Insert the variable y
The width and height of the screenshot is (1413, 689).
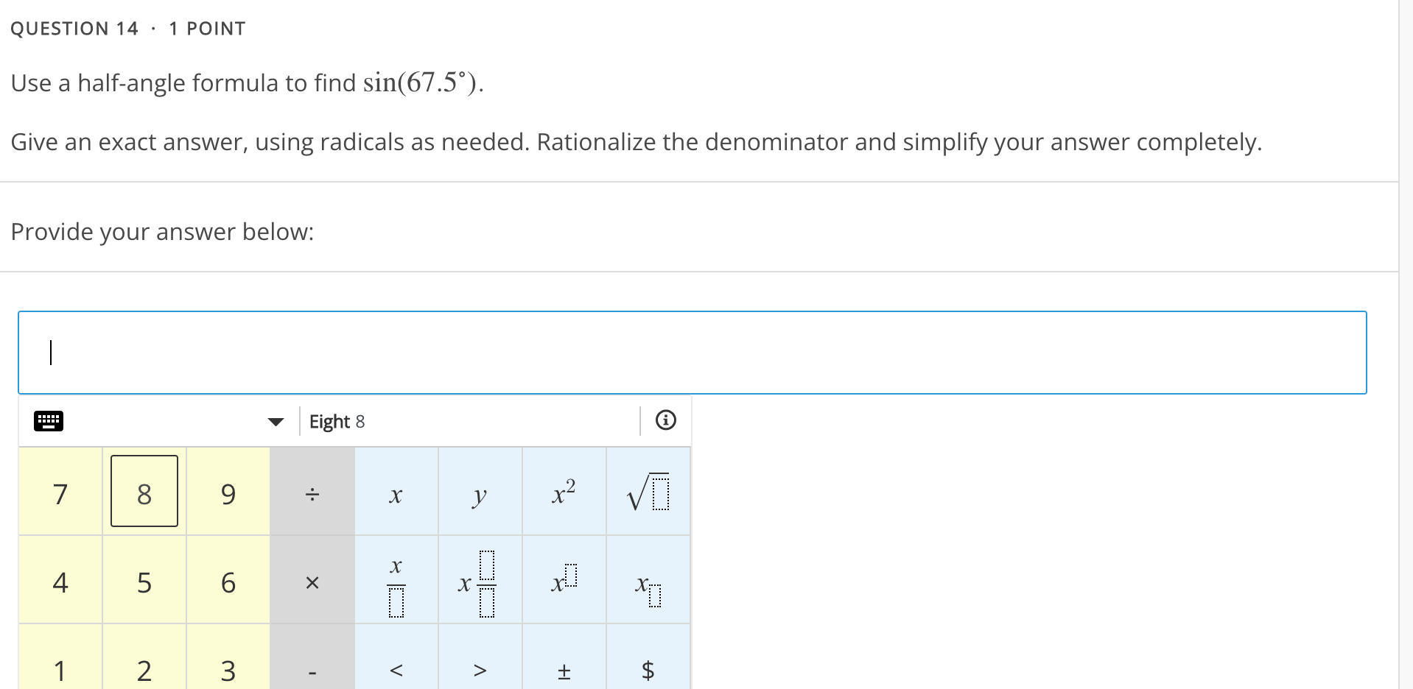click(480, 494)
